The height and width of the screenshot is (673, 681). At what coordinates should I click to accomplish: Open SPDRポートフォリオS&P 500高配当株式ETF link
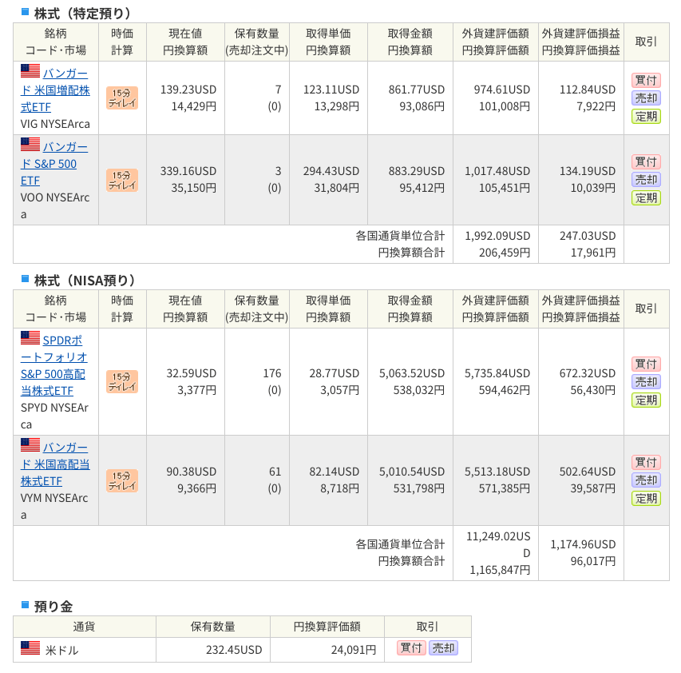[53, 365]
